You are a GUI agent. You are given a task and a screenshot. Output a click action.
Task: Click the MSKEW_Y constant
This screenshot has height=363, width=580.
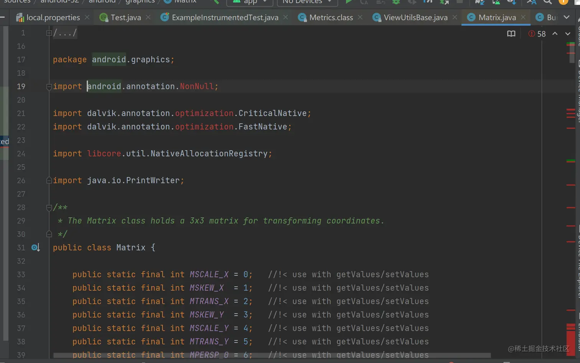206,315
